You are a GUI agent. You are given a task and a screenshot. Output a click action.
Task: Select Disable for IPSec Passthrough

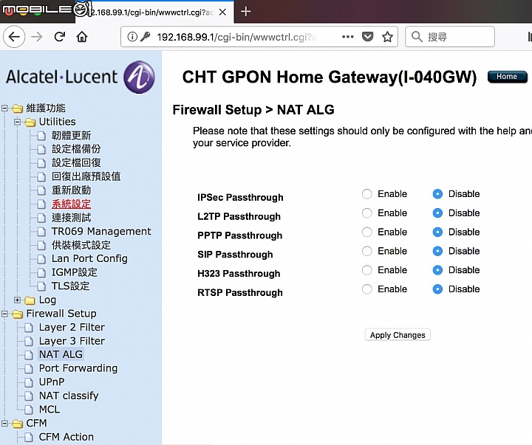pyautogui.click(x=437, y=194)
